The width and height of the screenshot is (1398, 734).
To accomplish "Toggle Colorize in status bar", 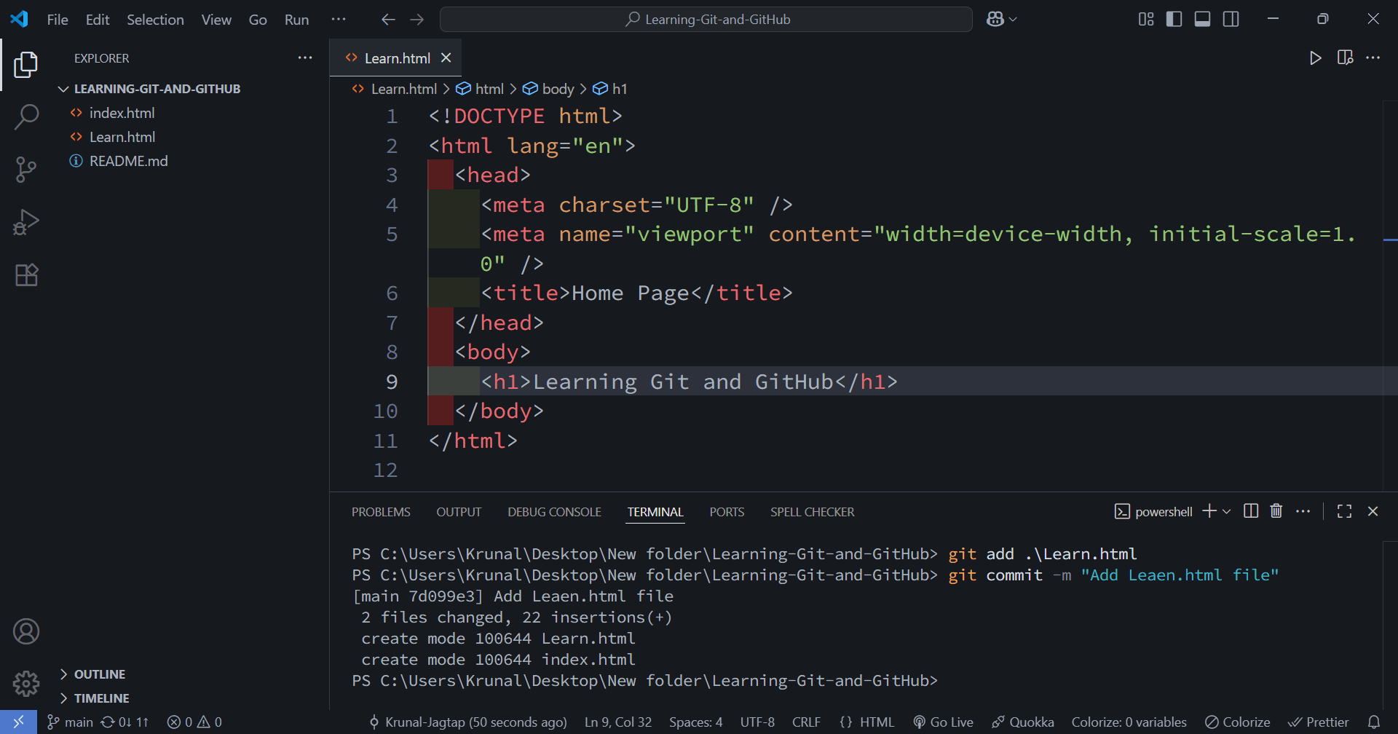I will point(1237,722).
